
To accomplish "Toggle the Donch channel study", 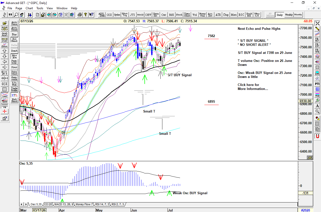I will (x=14, y=51).
